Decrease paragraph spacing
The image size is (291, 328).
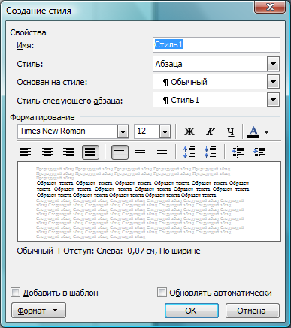click(x=210, y=152)
